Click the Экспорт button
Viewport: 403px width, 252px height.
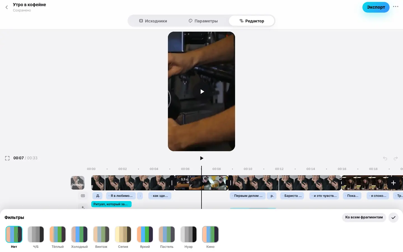[376, 7]
